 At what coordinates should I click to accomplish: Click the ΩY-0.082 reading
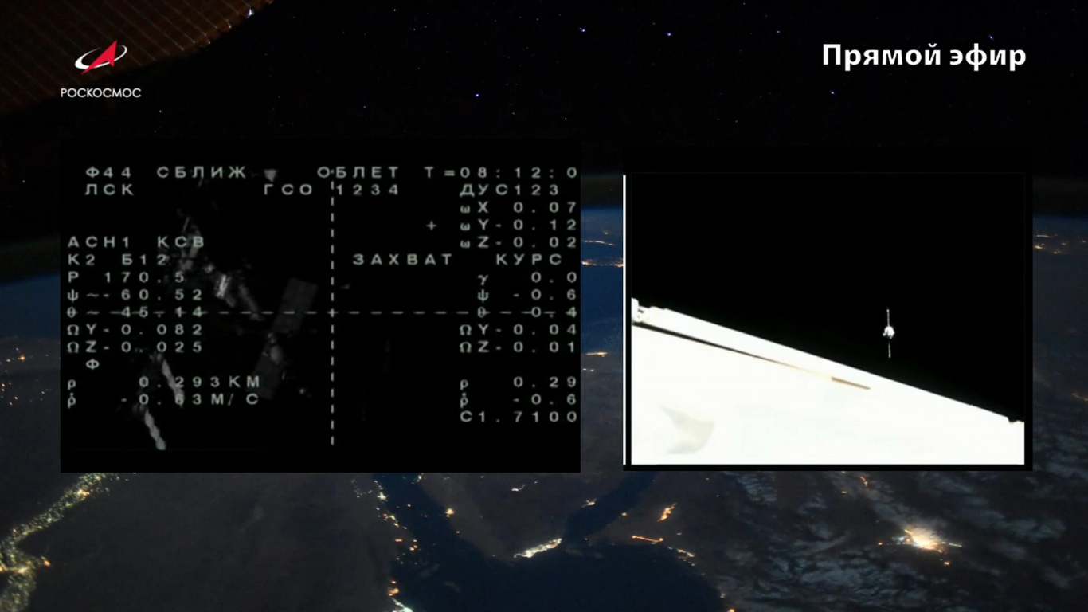click(x=135, y=330)
